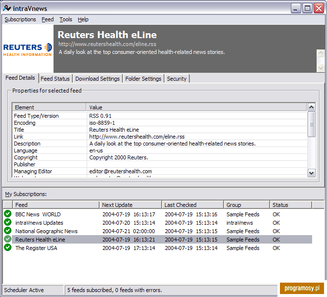
Task: Click the intraVnews group cell
Action: [x=240, y=223]
